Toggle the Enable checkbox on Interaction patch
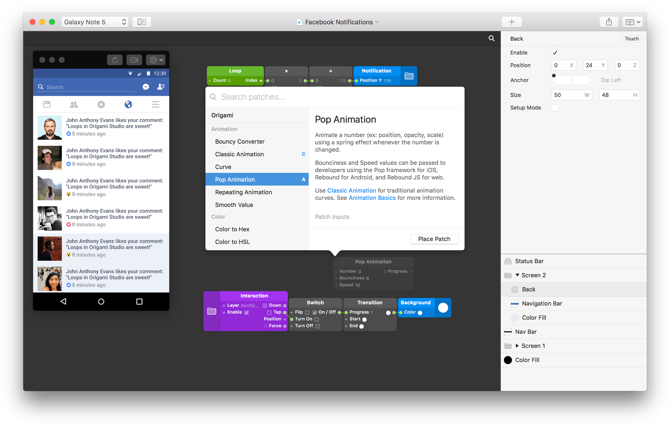Screen dimensions: 670x427 pyautogui.click(x=247, y=313)
